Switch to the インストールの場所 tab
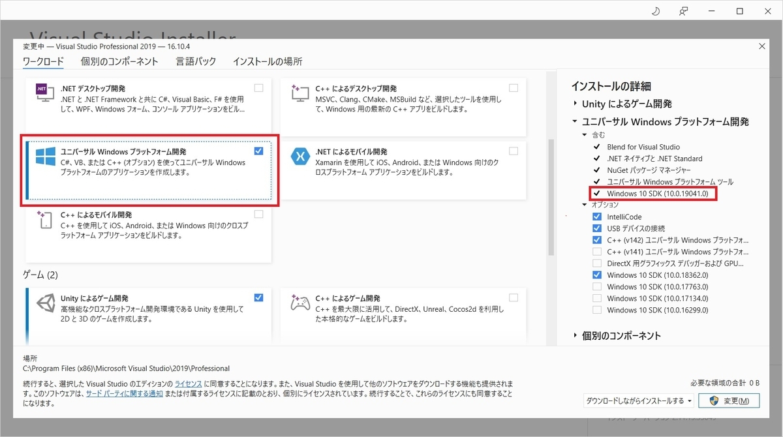This screenshot has width=783, height=437. [268, 61]
